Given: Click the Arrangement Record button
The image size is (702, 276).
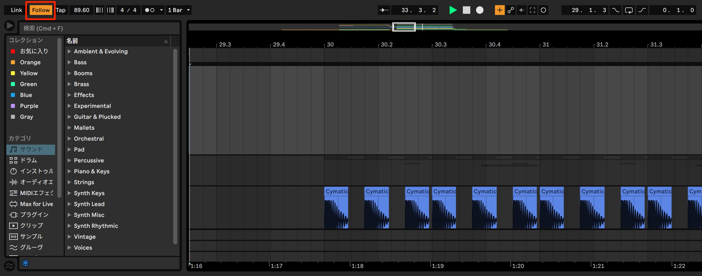Looking at the screenshot, I should tap(480, 10).
